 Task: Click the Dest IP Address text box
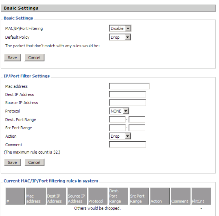pyautogui.click(x=127, y=94)
